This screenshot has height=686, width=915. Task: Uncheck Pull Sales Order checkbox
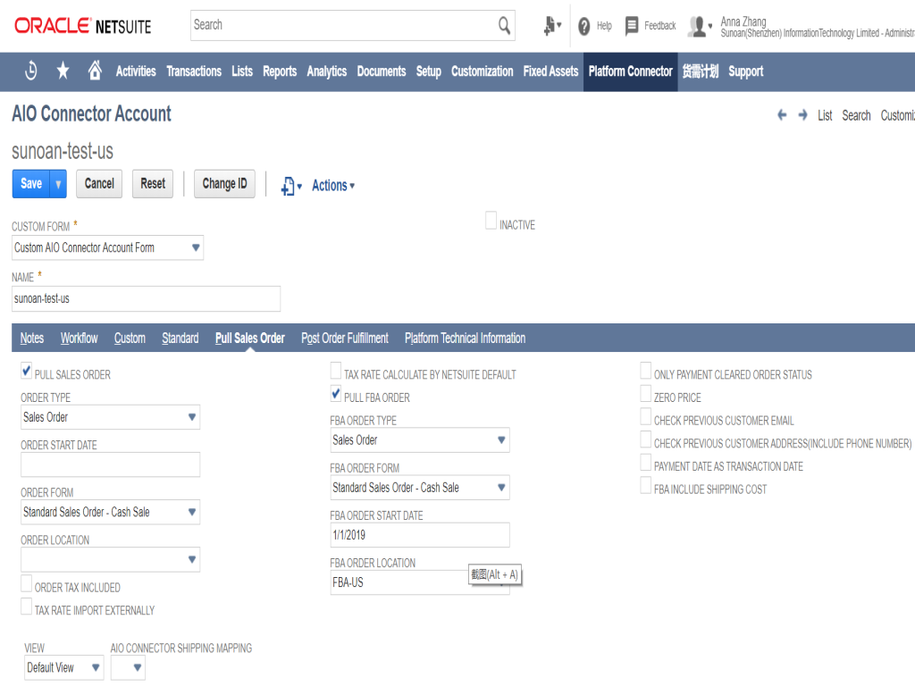26,371
